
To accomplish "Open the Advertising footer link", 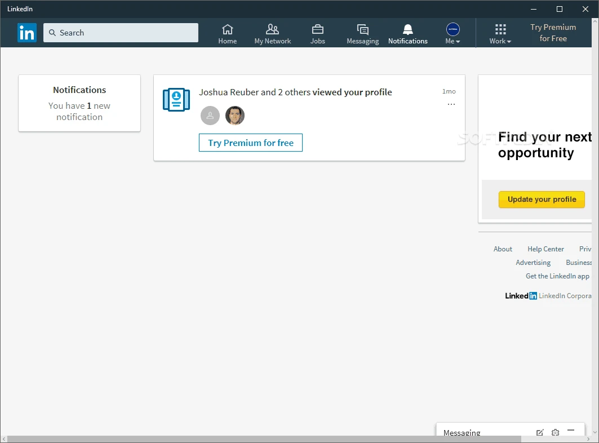I will (533, 263).
